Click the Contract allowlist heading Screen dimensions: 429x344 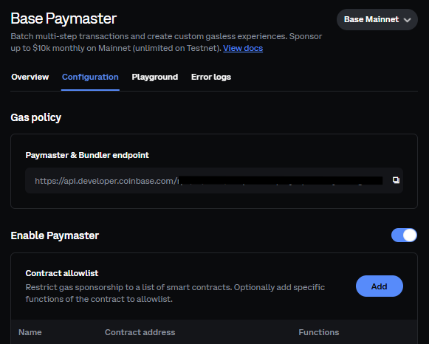pyautogui.click(x=62, y=273)
